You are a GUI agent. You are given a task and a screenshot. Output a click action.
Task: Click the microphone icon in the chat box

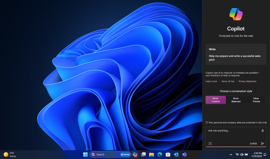pyautogui.click(x=262, y=130)
